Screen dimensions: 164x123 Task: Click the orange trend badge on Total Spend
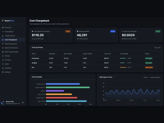(x=68, y=31)
